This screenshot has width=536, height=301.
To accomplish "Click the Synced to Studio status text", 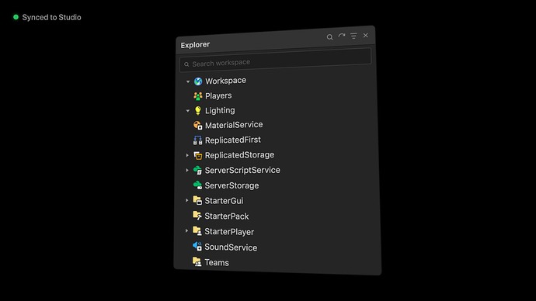I will 51,17.
